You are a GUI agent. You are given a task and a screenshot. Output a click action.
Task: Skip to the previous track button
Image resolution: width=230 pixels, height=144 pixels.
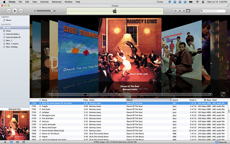(9, 11)
